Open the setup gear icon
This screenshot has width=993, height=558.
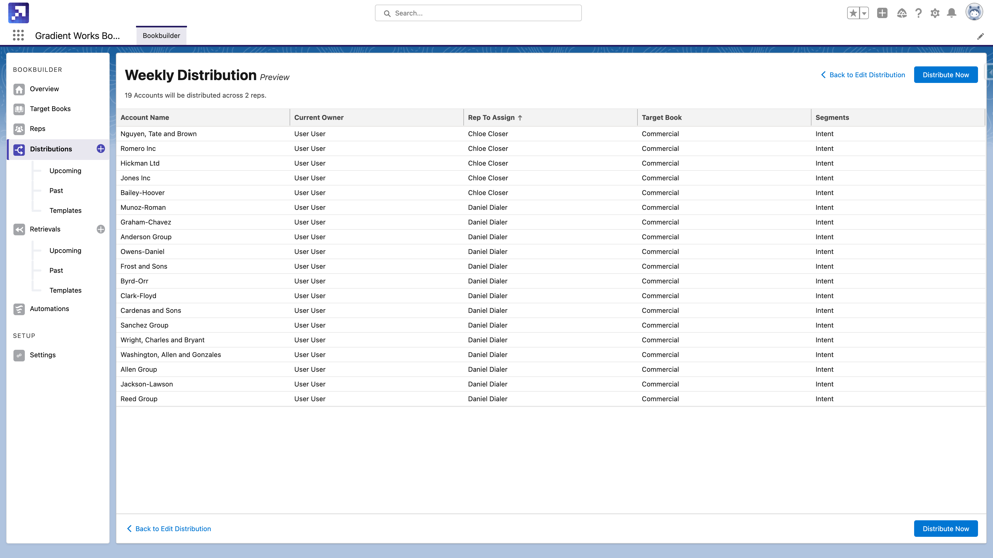coord(935,13)
